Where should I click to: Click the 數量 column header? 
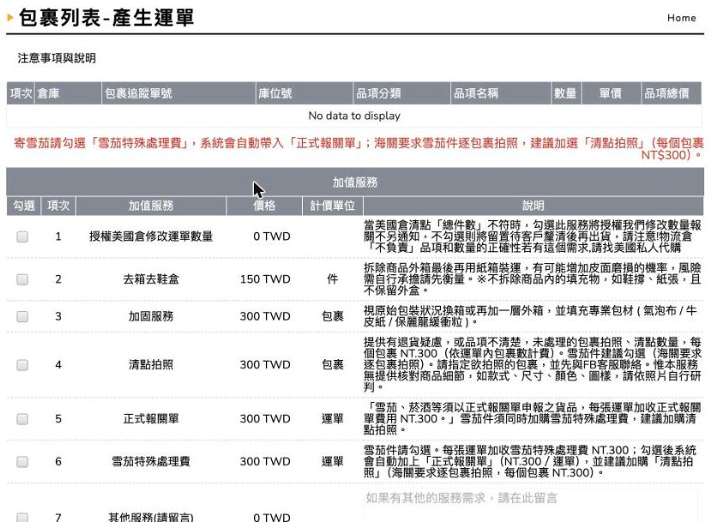[566, 93]
